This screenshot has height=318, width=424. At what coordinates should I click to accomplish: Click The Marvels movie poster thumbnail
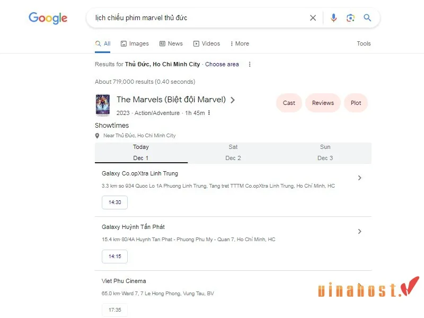[102, 104]
